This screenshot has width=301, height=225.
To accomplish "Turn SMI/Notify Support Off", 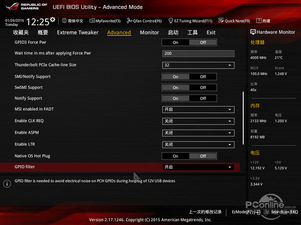I will (x=203, y=76).
